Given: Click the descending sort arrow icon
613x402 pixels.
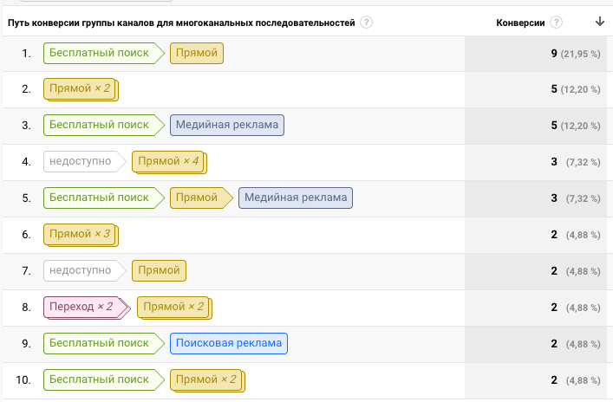Looking at the screenshot, I should tap(599, 22).
